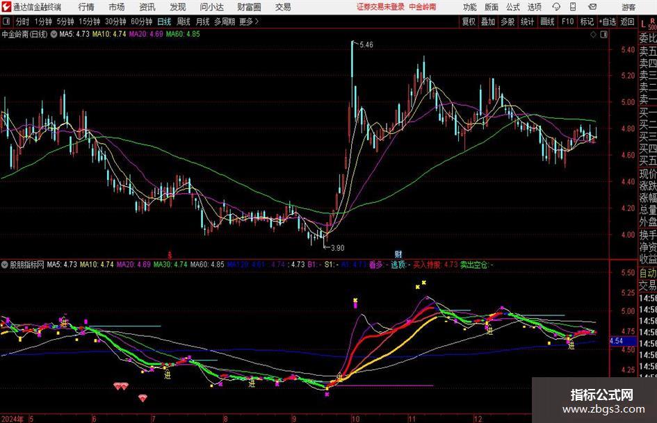Viewport: 657px width, 423px height.
Task: Click the 5.46 high price label
Action: tap(366, 44)
